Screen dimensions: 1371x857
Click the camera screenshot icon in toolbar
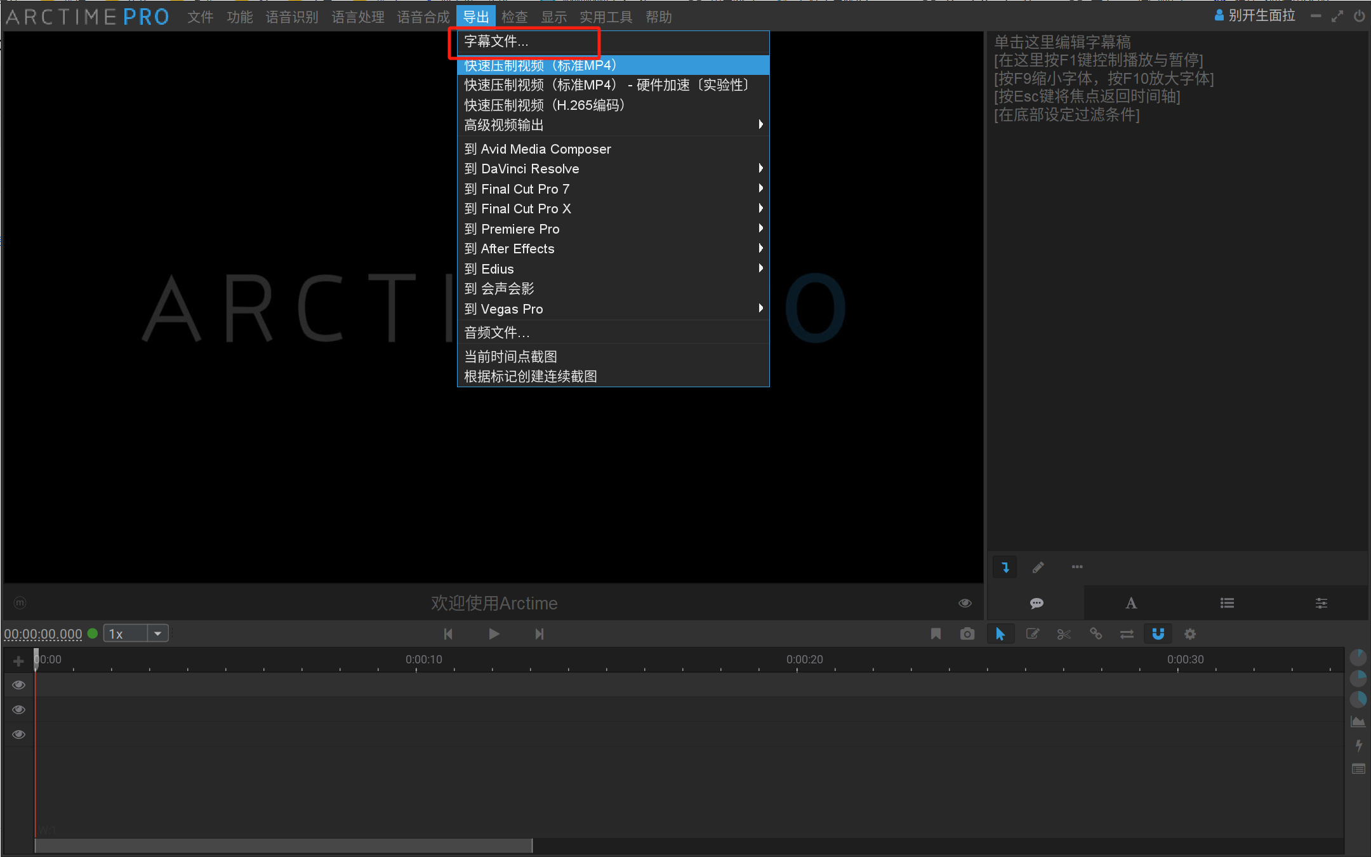coord(967,634)
